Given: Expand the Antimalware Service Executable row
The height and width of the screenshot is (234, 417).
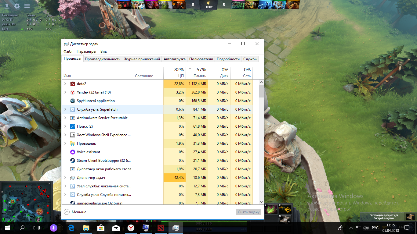Looking at the screenshot, I should pos(65,118).
